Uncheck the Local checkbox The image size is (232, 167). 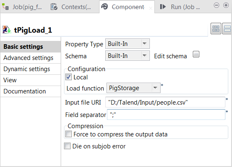click(x=69, y=77)
